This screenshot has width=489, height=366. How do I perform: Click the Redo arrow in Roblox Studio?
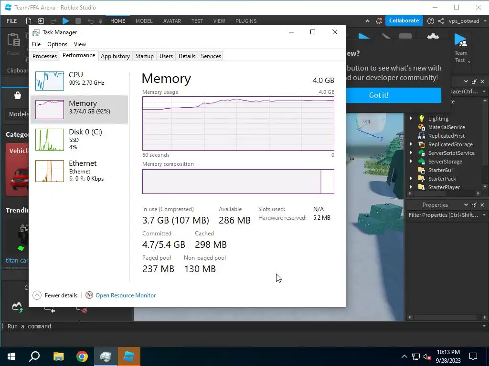coord(53,21)
